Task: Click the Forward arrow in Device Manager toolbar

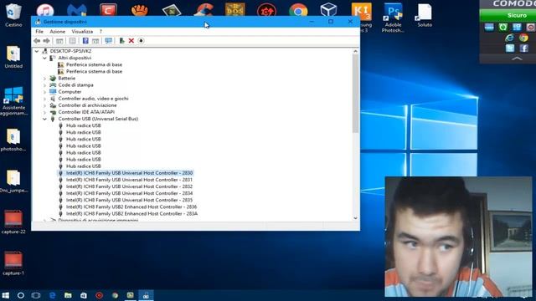Action: click(x=47, y=41)
